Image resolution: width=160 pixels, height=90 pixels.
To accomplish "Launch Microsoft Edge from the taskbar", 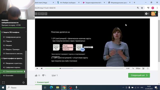I will [x=51, y=87].
